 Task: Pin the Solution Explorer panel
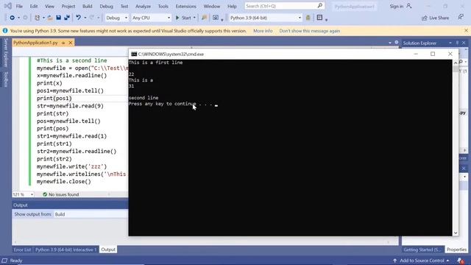click(x=457, y=43)
